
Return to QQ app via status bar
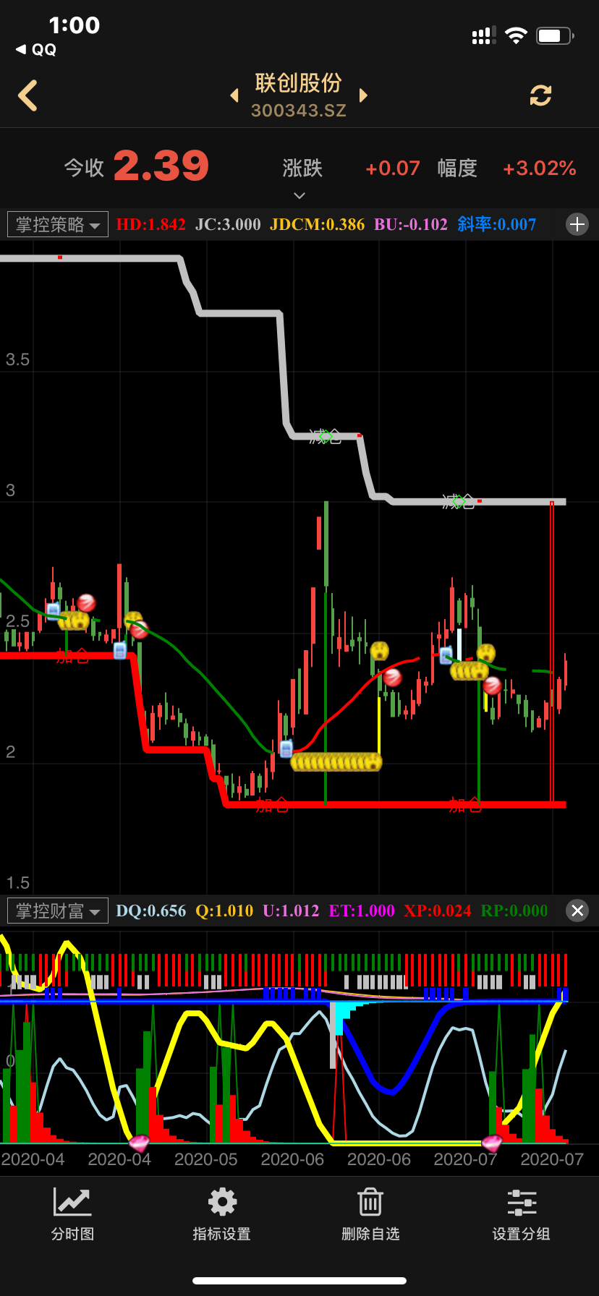pos(36,49)
